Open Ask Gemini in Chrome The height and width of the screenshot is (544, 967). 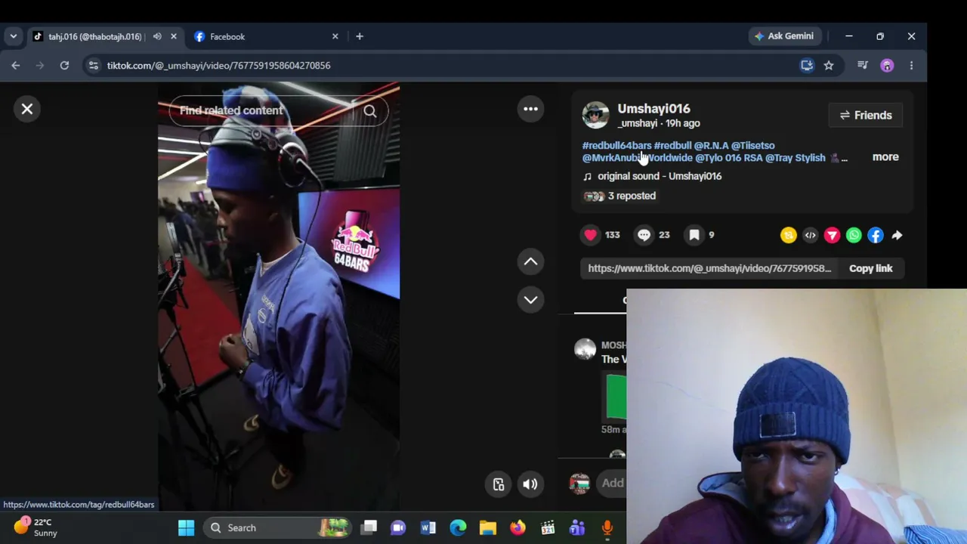(x=783, y=36)
